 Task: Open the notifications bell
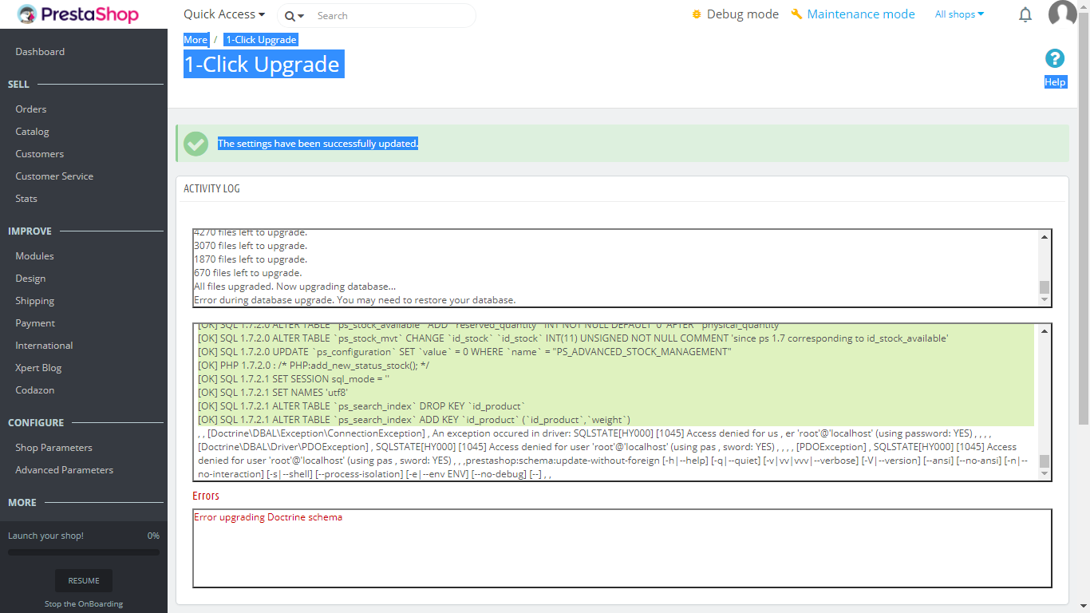click(1025, 14)
